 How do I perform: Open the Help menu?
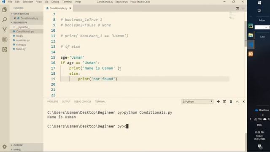(78, 2)
